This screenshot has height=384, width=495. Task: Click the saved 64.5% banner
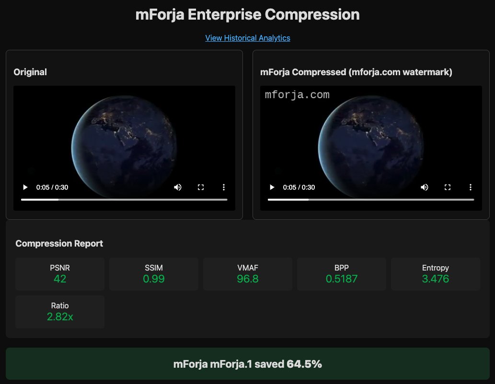(x=247, y=364)
